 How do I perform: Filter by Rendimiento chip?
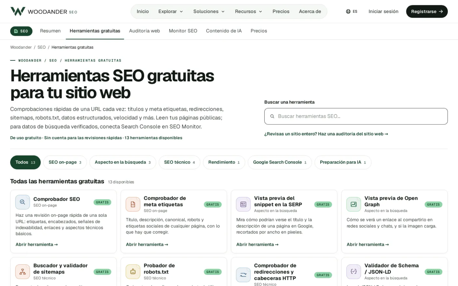point(224,162)
